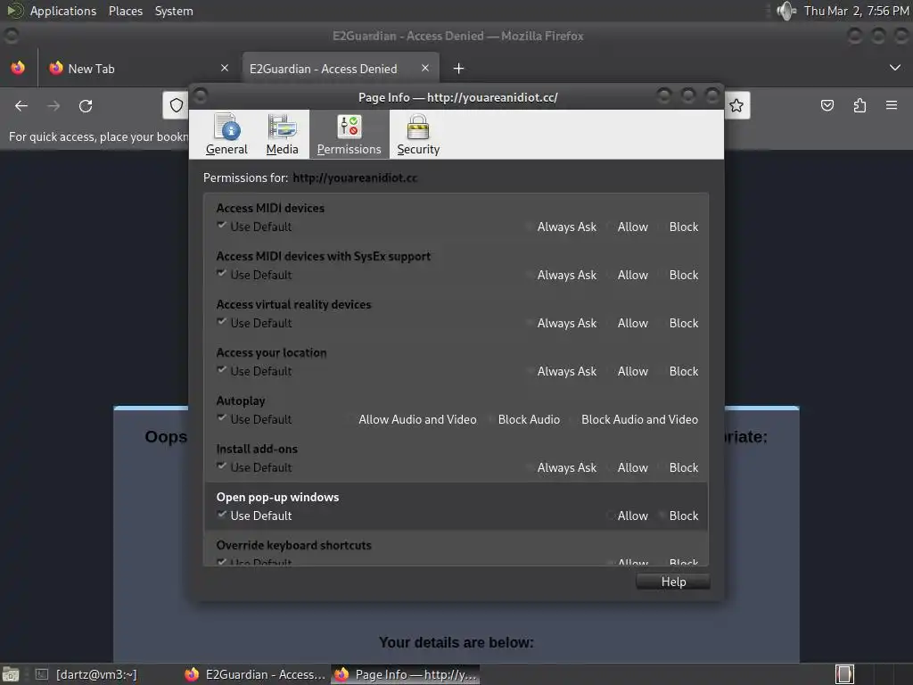Open Page Info window menu button at title left
The image size is (913, 685).
coord(201,96)
